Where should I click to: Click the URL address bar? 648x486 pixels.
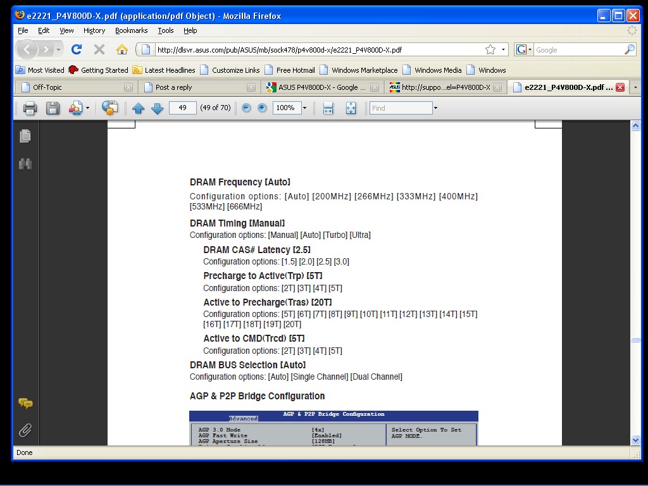click(318, 49)
